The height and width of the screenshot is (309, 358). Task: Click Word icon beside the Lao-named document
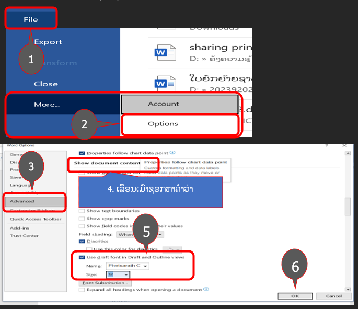pyautogui.click(x=162, y=83)
